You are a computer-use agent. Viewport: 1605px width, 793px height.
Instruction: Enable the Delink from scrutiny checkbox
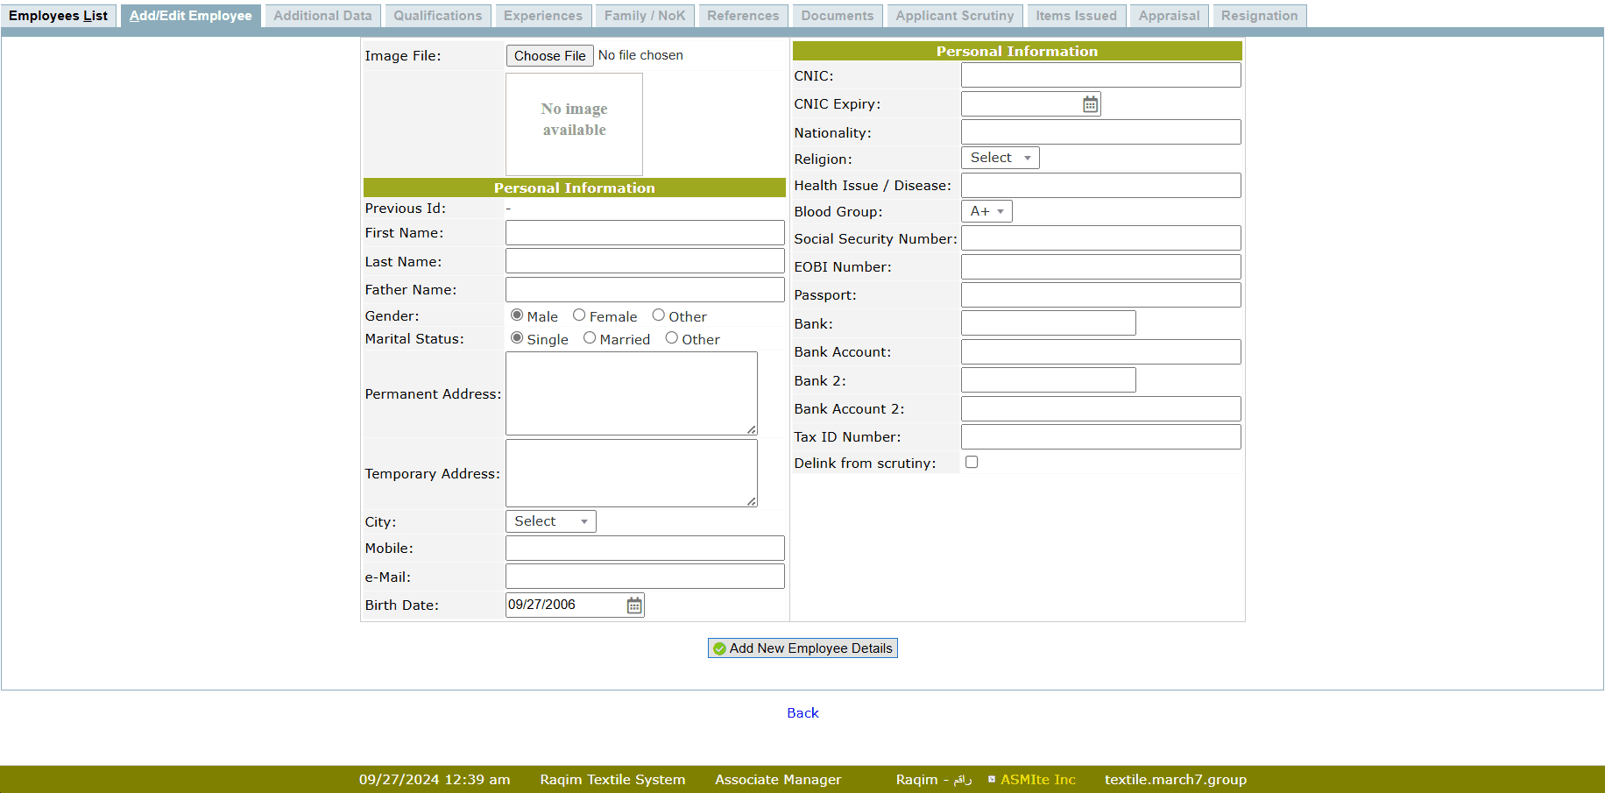tap(972, 462)
